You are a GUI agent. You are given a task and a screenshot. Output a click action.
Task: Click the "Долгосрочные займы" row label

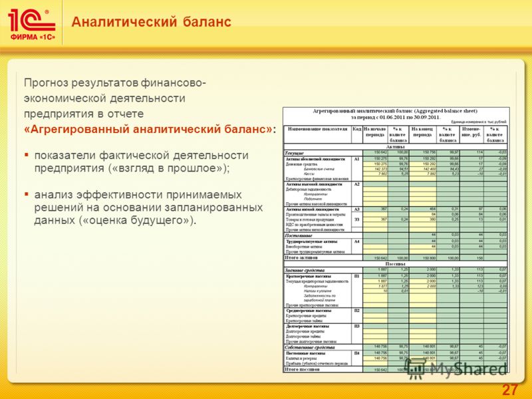coord(303,336)
